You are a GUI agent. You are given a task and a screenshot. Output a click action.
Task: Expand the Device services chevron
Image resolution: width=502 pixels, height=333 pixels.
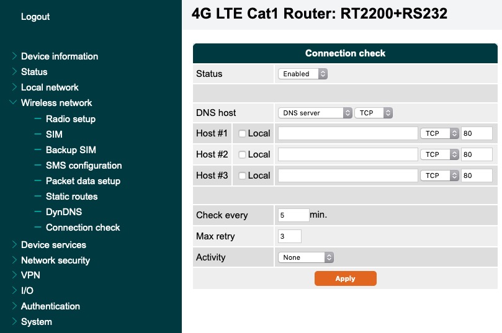click(14, 244)
